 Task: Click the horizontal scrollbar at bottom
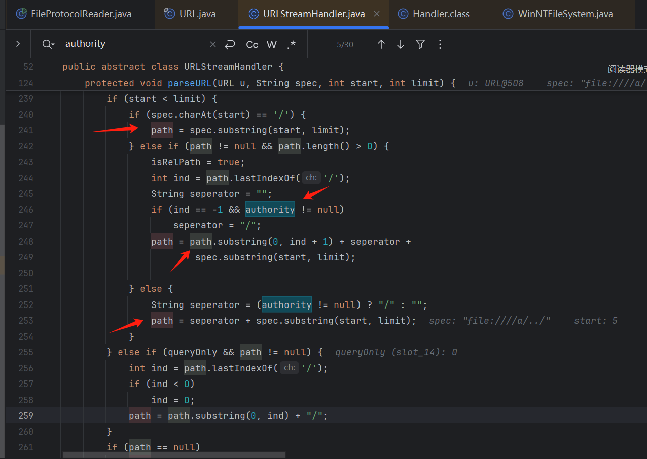tap(174, 455)
